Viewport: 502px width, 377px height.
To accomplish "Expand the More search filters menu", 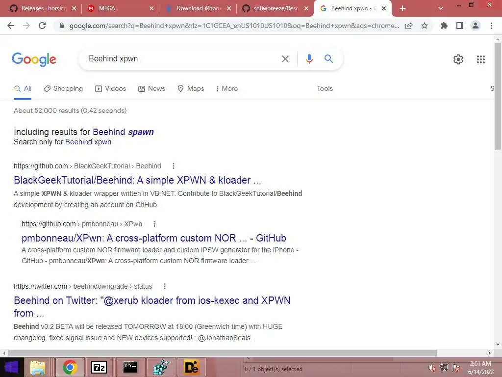I will click(x=226, y=88).
